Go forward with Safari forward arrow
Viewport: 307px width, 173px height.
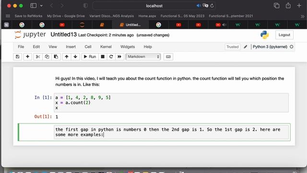point(62,6)
